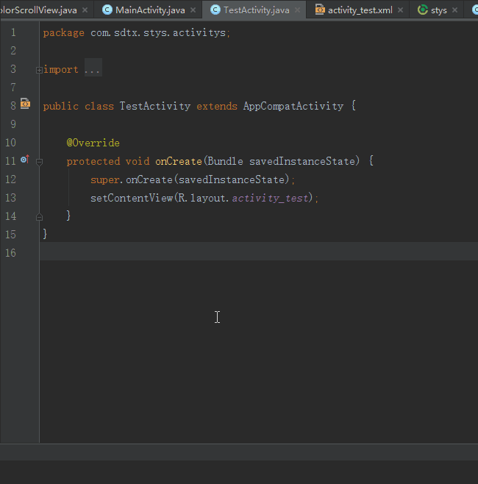Close the ScrollView.java tab

[x=85, y=10]
